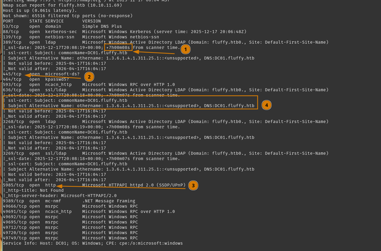Click the orange annotation badge numbered 1

pos(186,49)
